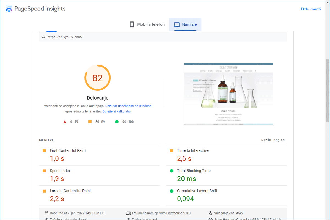Click the calendar icon next to Captured at
330x220 pixels.
point(46,213)
